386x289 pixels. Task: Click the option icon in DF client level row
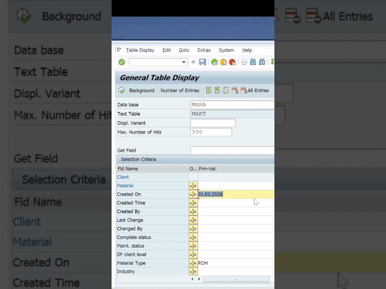coord(193,254)
